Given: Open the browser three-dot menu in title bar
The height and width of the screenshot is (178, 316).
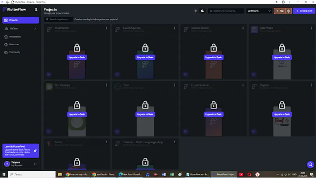Looking at the screenshot, I should coord(290,2).
